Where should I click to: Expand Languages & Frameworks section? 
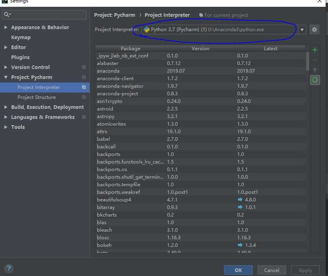pyautogui.click(x=6, y=117)
